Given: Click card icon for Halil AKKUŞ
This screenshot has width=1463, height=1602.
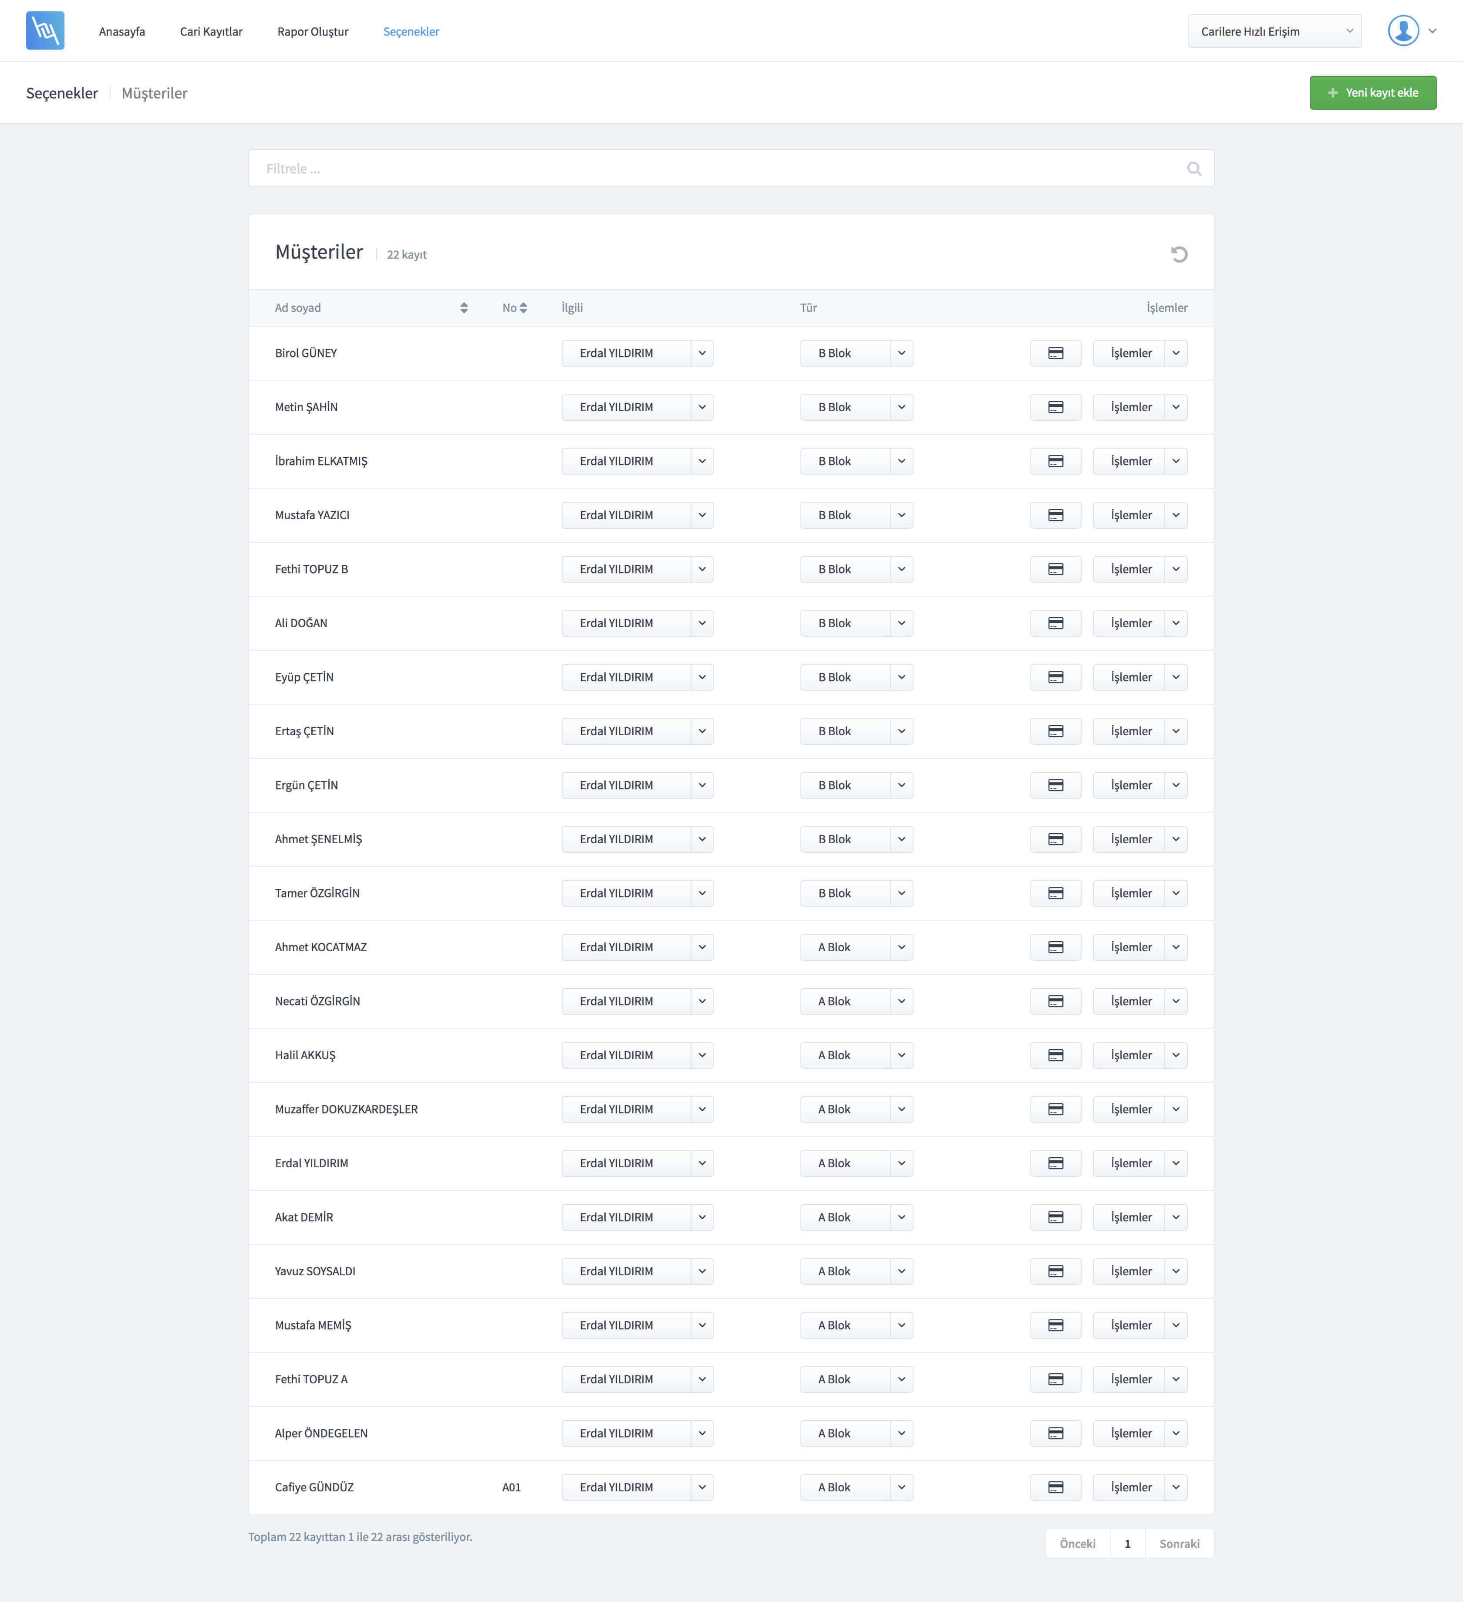Looking at the screenshot, I should 1055,1055.
